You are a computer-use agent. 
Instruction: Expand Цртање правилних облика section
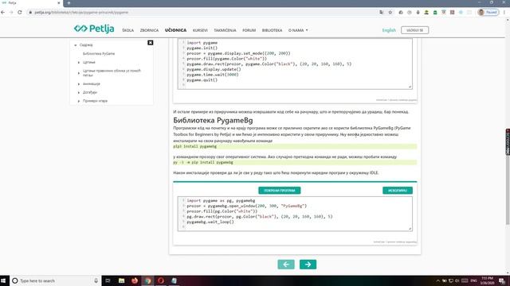(x=79, y=73)
